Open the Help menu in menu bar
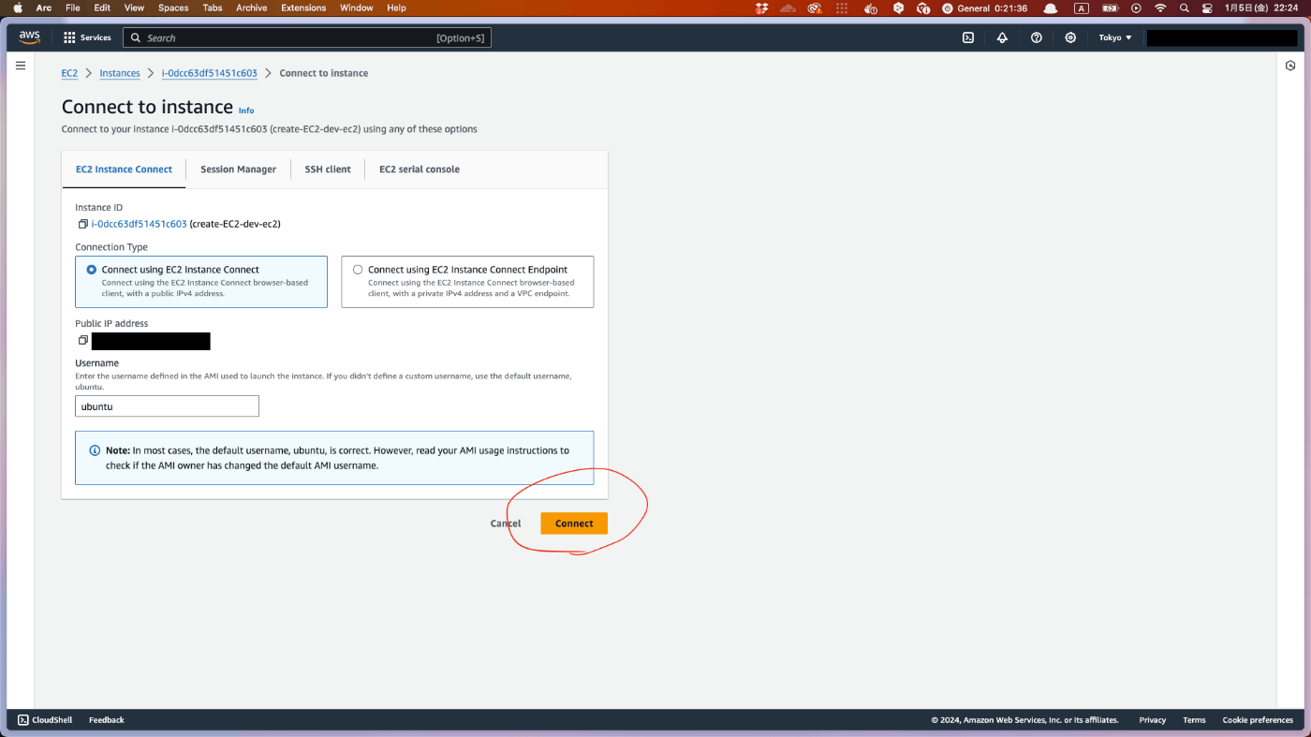 point(396,7)
